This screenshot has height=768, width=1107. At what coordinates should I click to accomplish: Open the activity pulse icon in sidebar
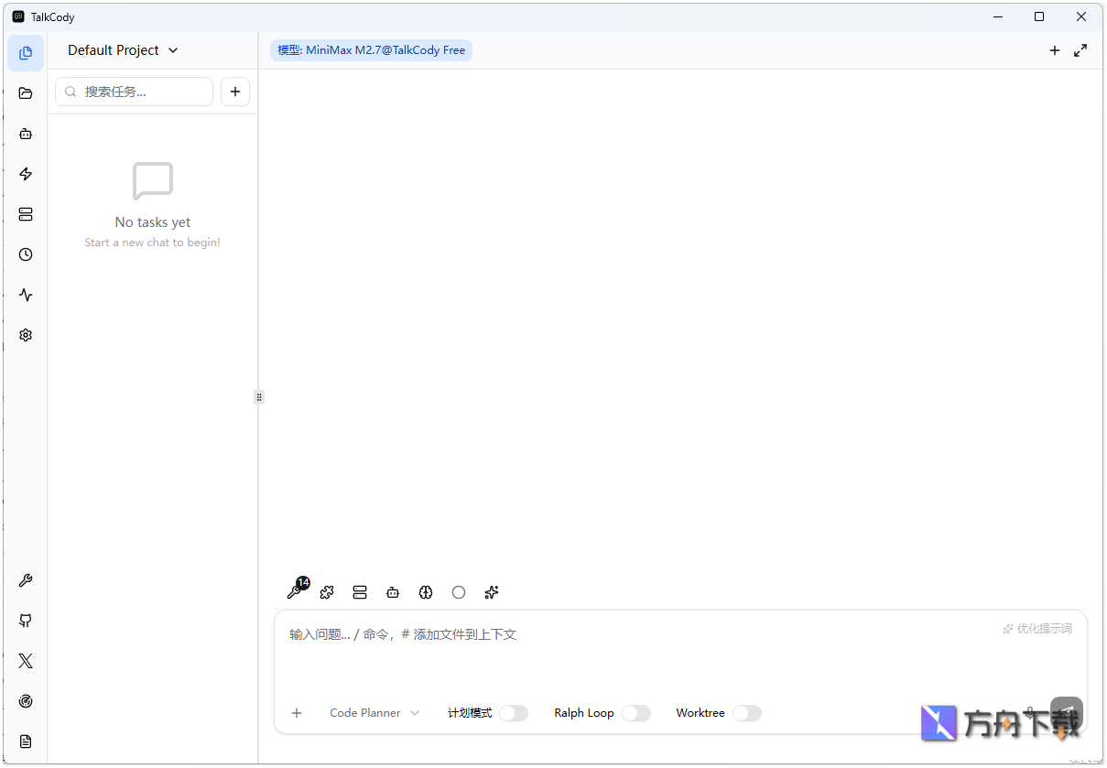[x=26, y=295]
